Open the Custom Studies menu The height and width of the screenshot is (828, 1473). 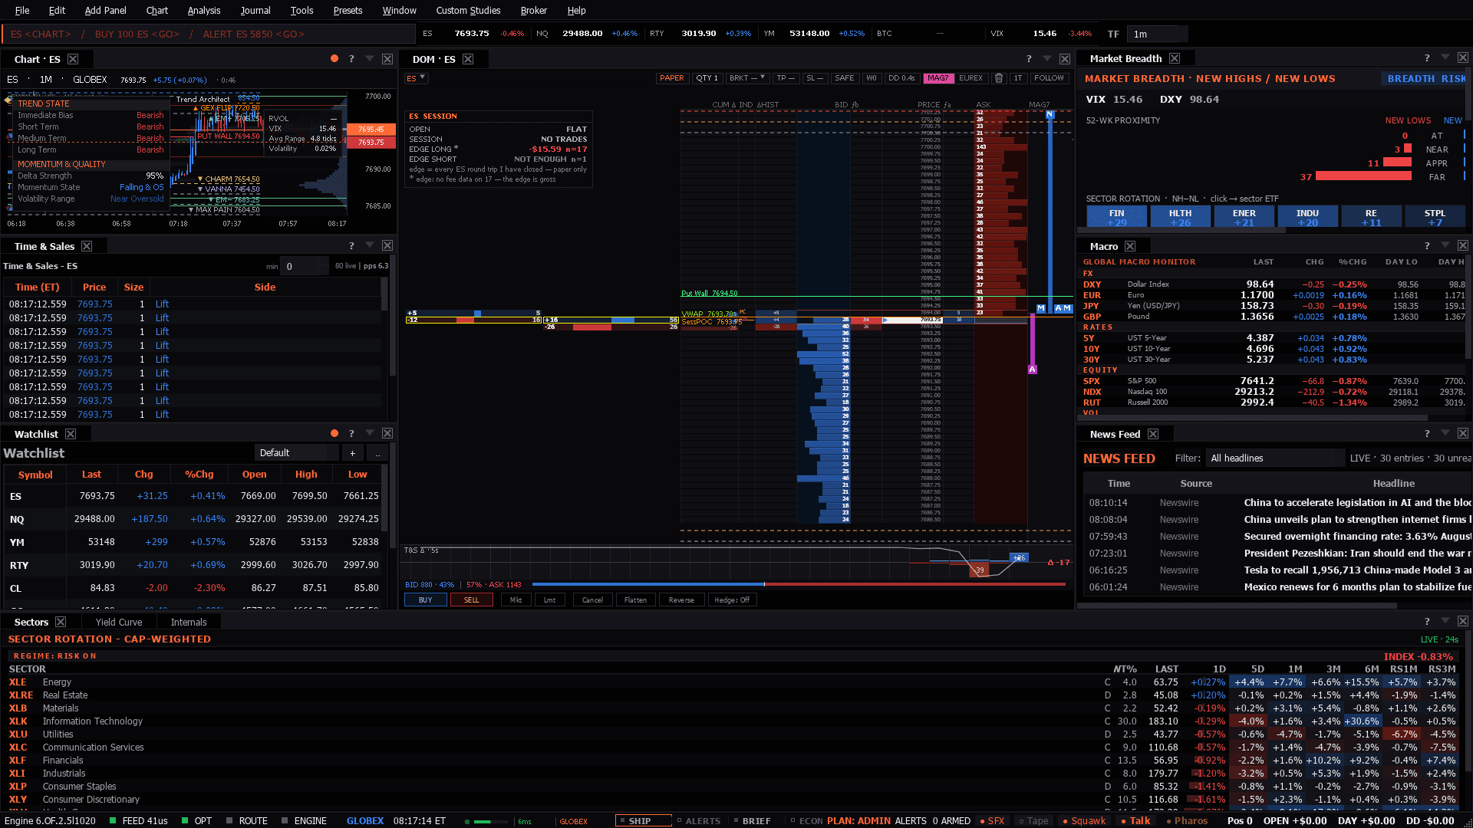pos(468,10)
